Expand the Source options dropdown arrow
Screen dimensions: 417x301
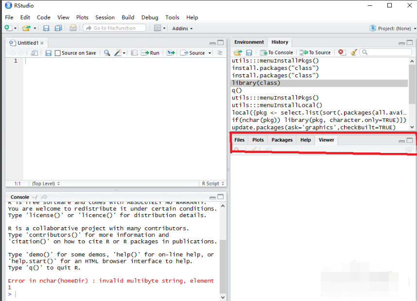pos(209,53)
